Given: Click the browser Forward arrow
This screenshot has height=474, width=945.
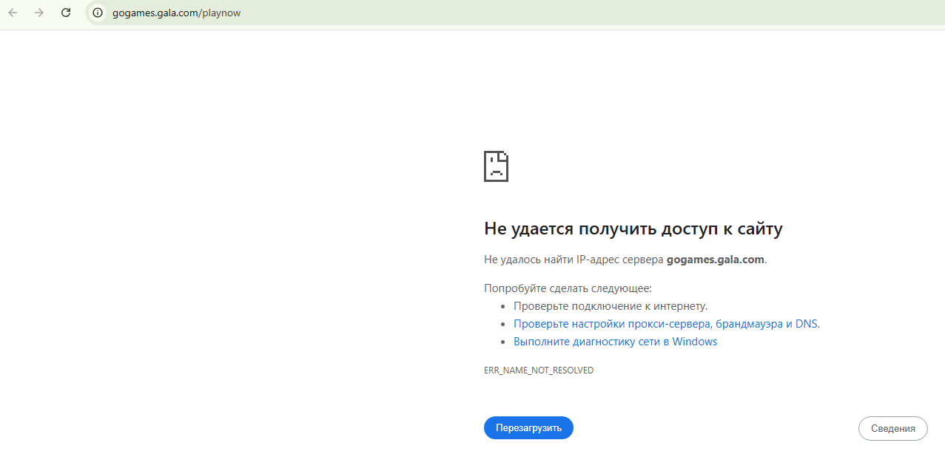Looking at the screenshot, I should (39, 13).
